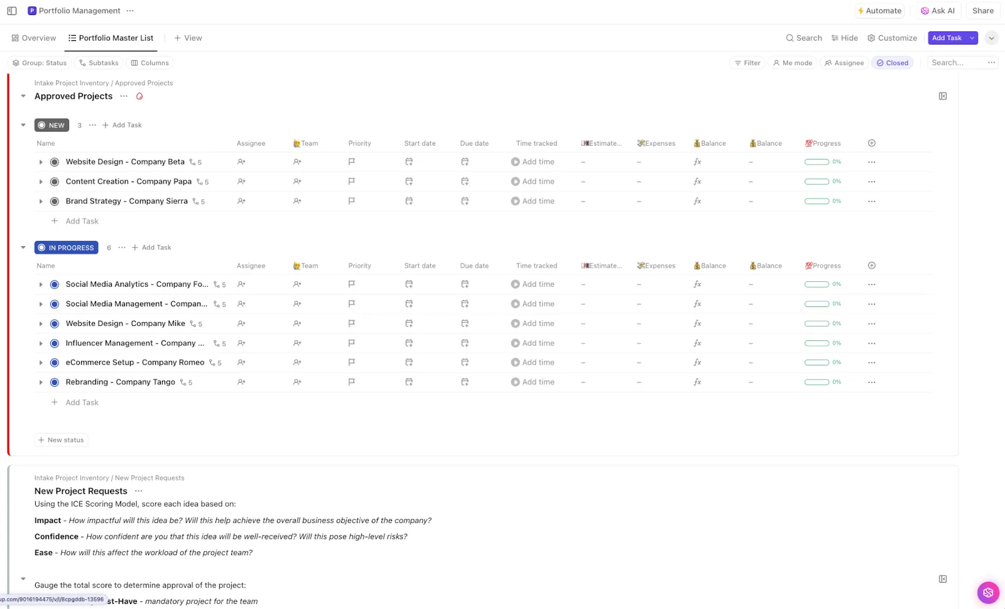Screen dimensions: 1005x609
Task: Adjust progress bar of Website Design - Company Beta
Action: [817, 162]
